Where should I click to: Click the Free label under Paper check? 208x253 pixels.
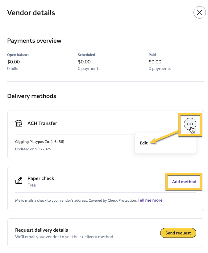(x=31, y=185)
